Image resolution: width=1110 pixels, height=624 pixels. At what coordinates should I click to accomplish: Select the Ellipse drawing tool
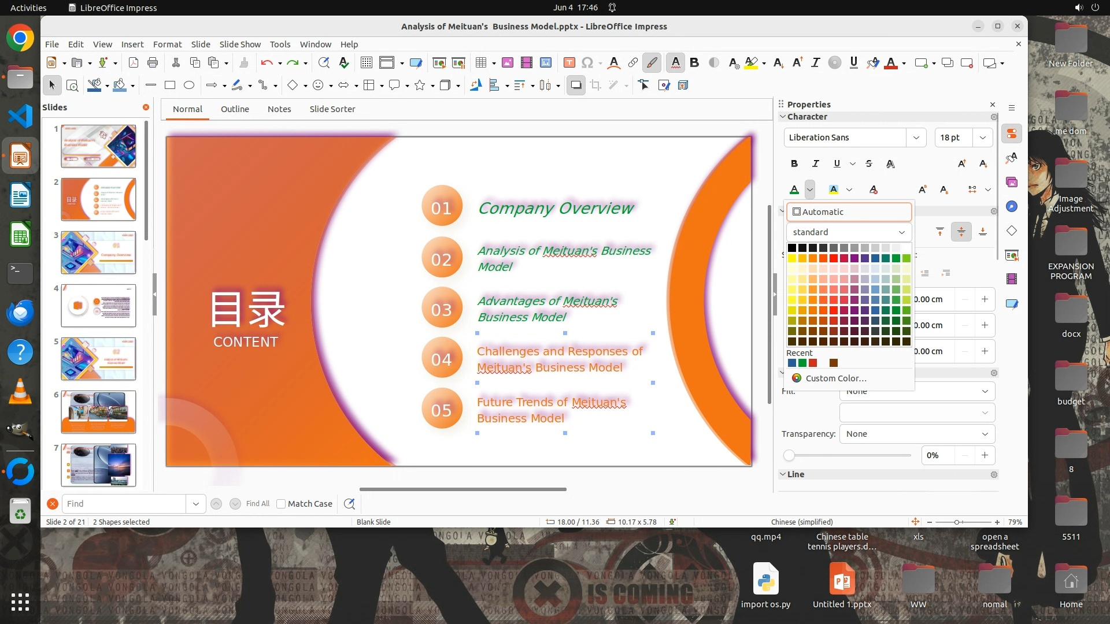[189, 86]
